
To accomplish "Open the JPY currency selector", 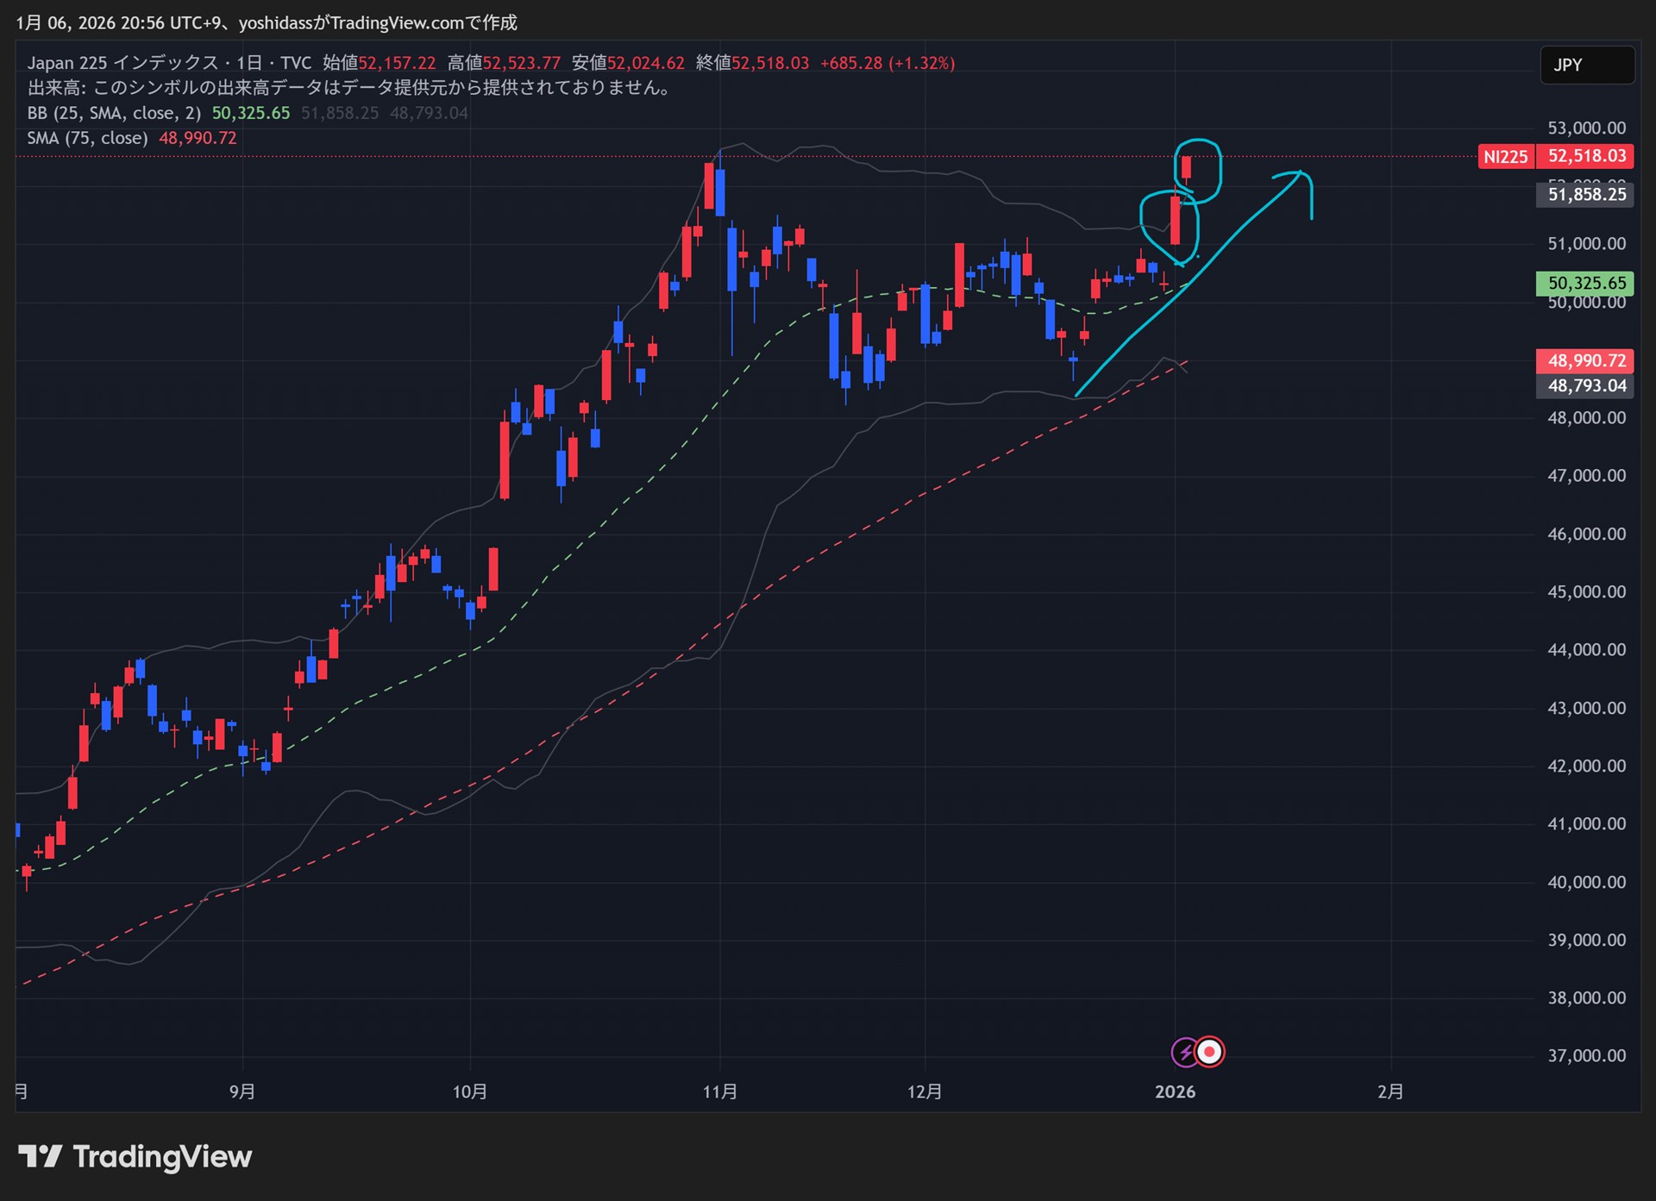I will click(x=1586, y=65).
